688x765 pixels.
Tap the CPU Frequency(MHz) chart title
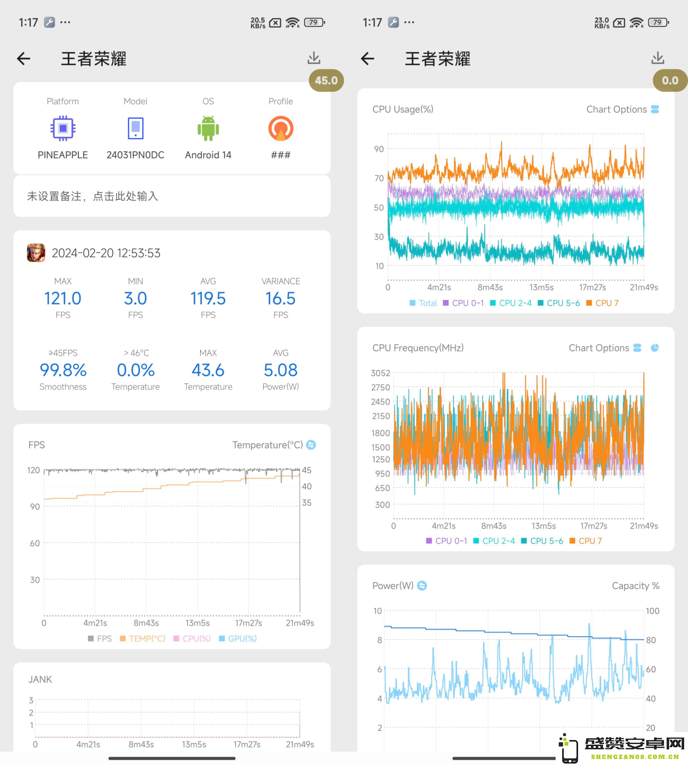point(418,348)
